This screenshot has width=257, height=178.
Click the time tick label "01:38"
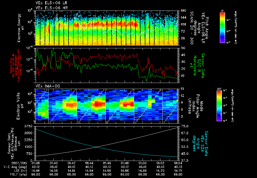pyautogui.click(x=36, y=163)
